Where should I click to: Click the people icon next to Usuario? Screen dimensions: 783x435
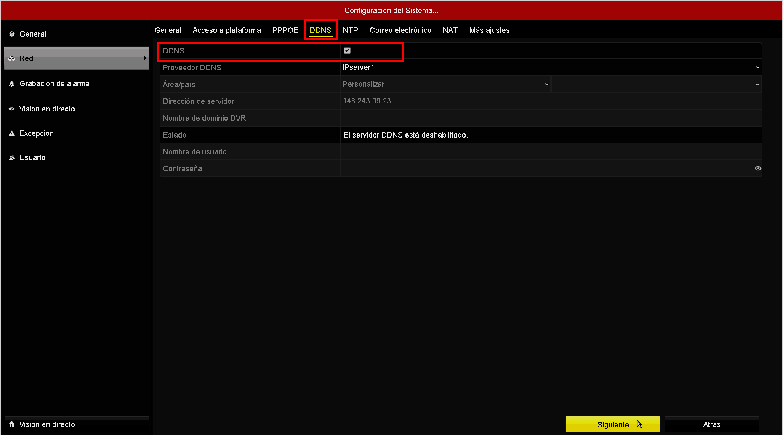tap(12, 158)
